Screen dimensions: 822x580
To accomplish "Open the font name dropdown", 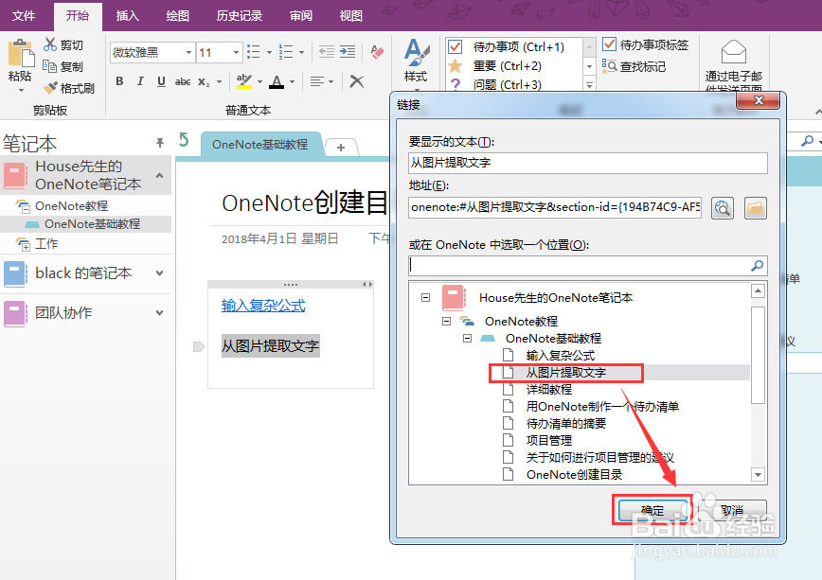I will pyautogui.click(x=188, y=52).
